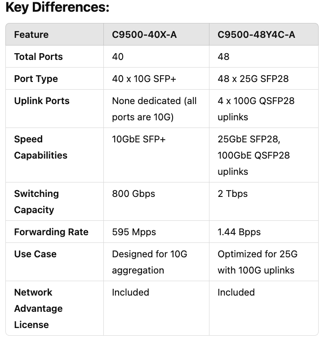Click the 40 x 10G SFP+ cell
Image resolution: width=329 pixels, height=342 pixels.
[x=144, y=79]
